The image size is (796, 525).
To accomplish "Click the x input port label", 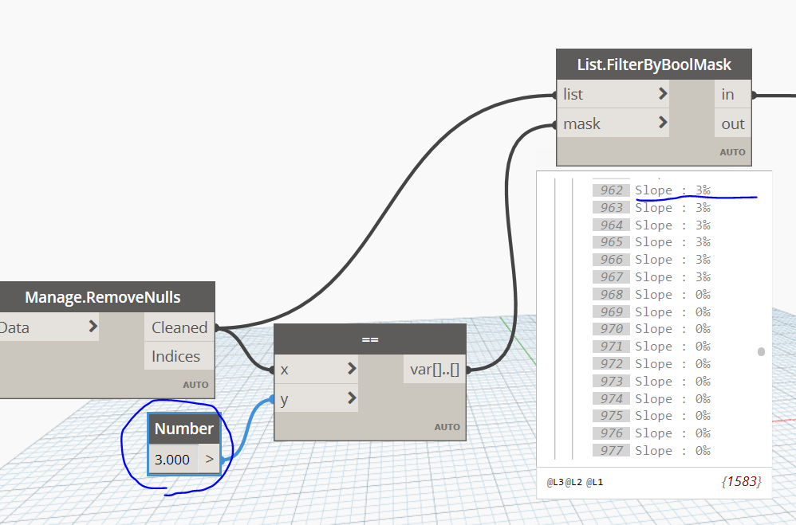I will click(x=284, y=370).
